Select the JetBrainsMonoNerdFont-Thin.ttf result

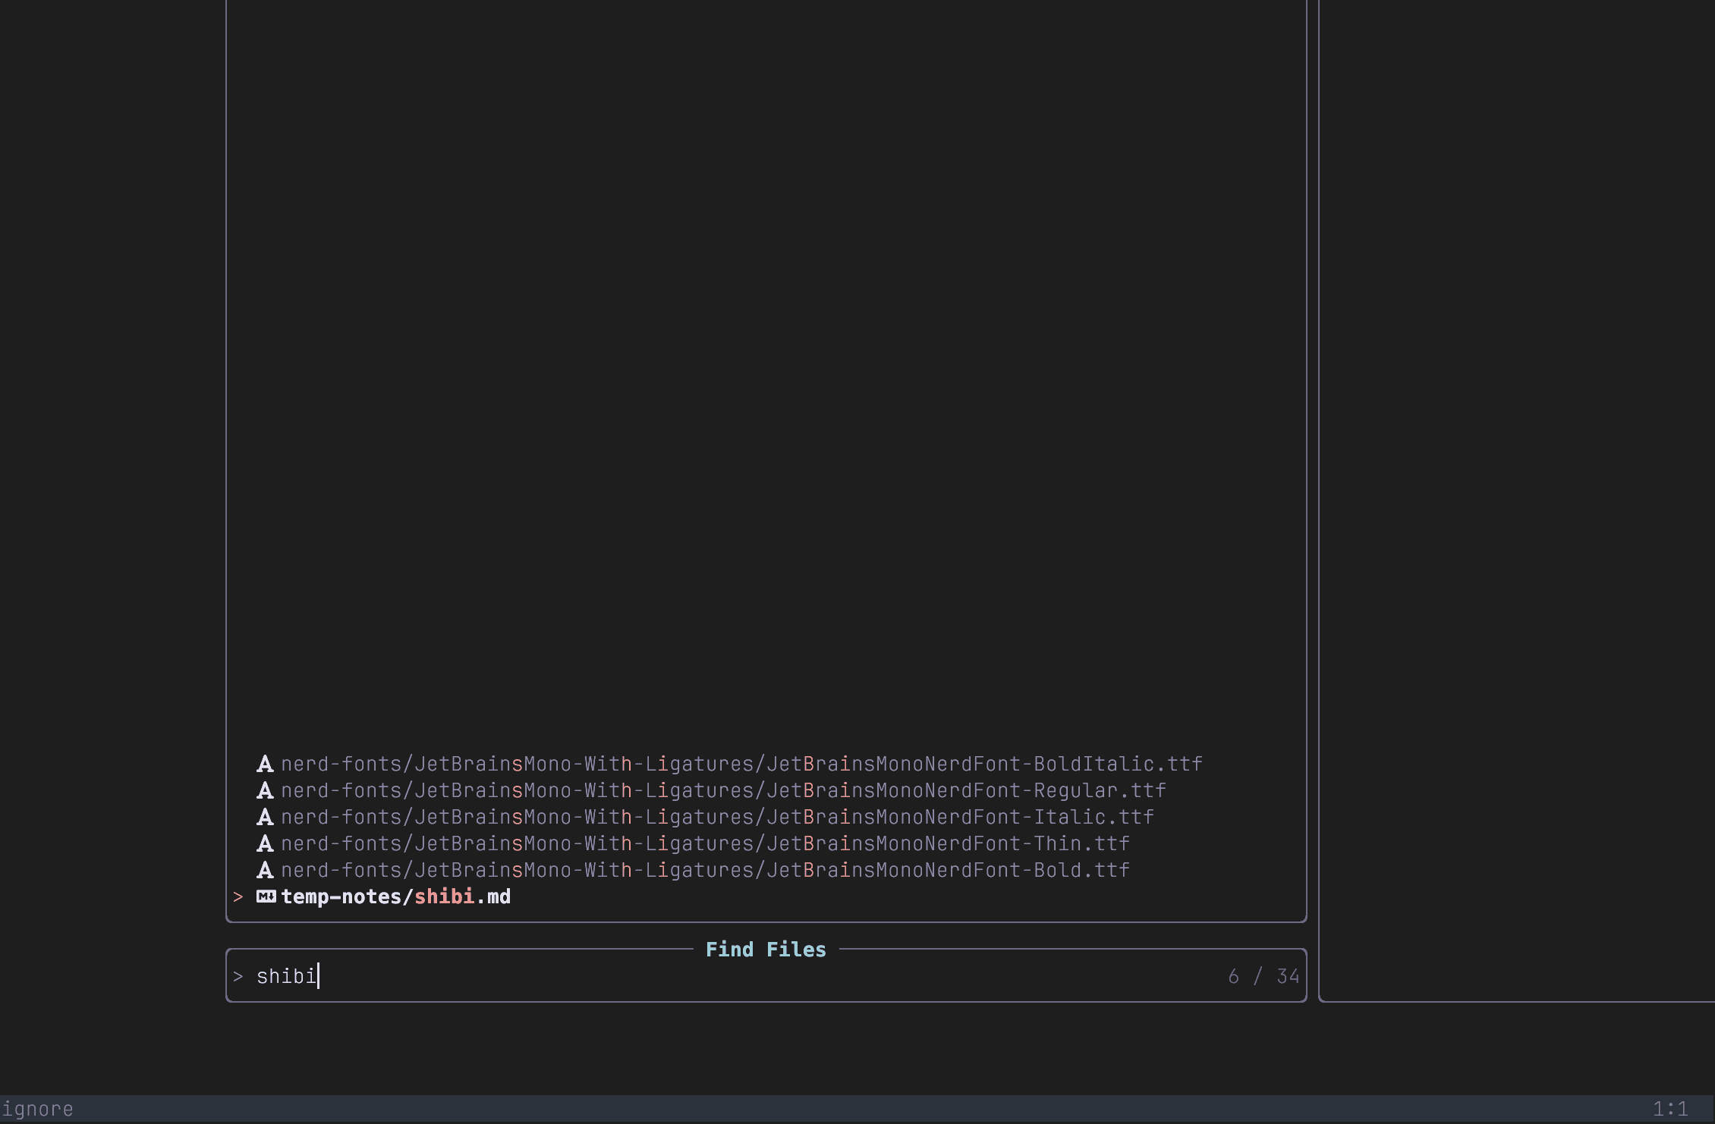[705, 843]
